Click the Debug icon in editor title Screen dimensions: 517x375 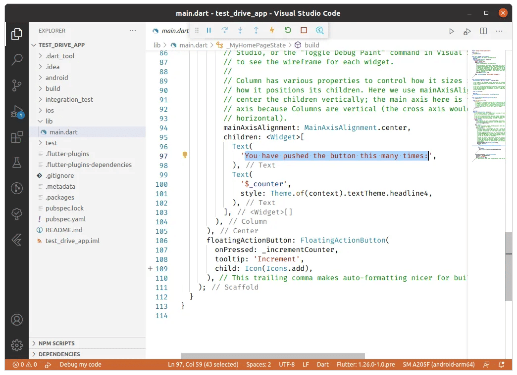click(467, 31)
